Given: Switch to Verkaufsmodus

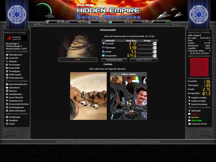Looking at the screenshot, I should click(x=114, y=60).
